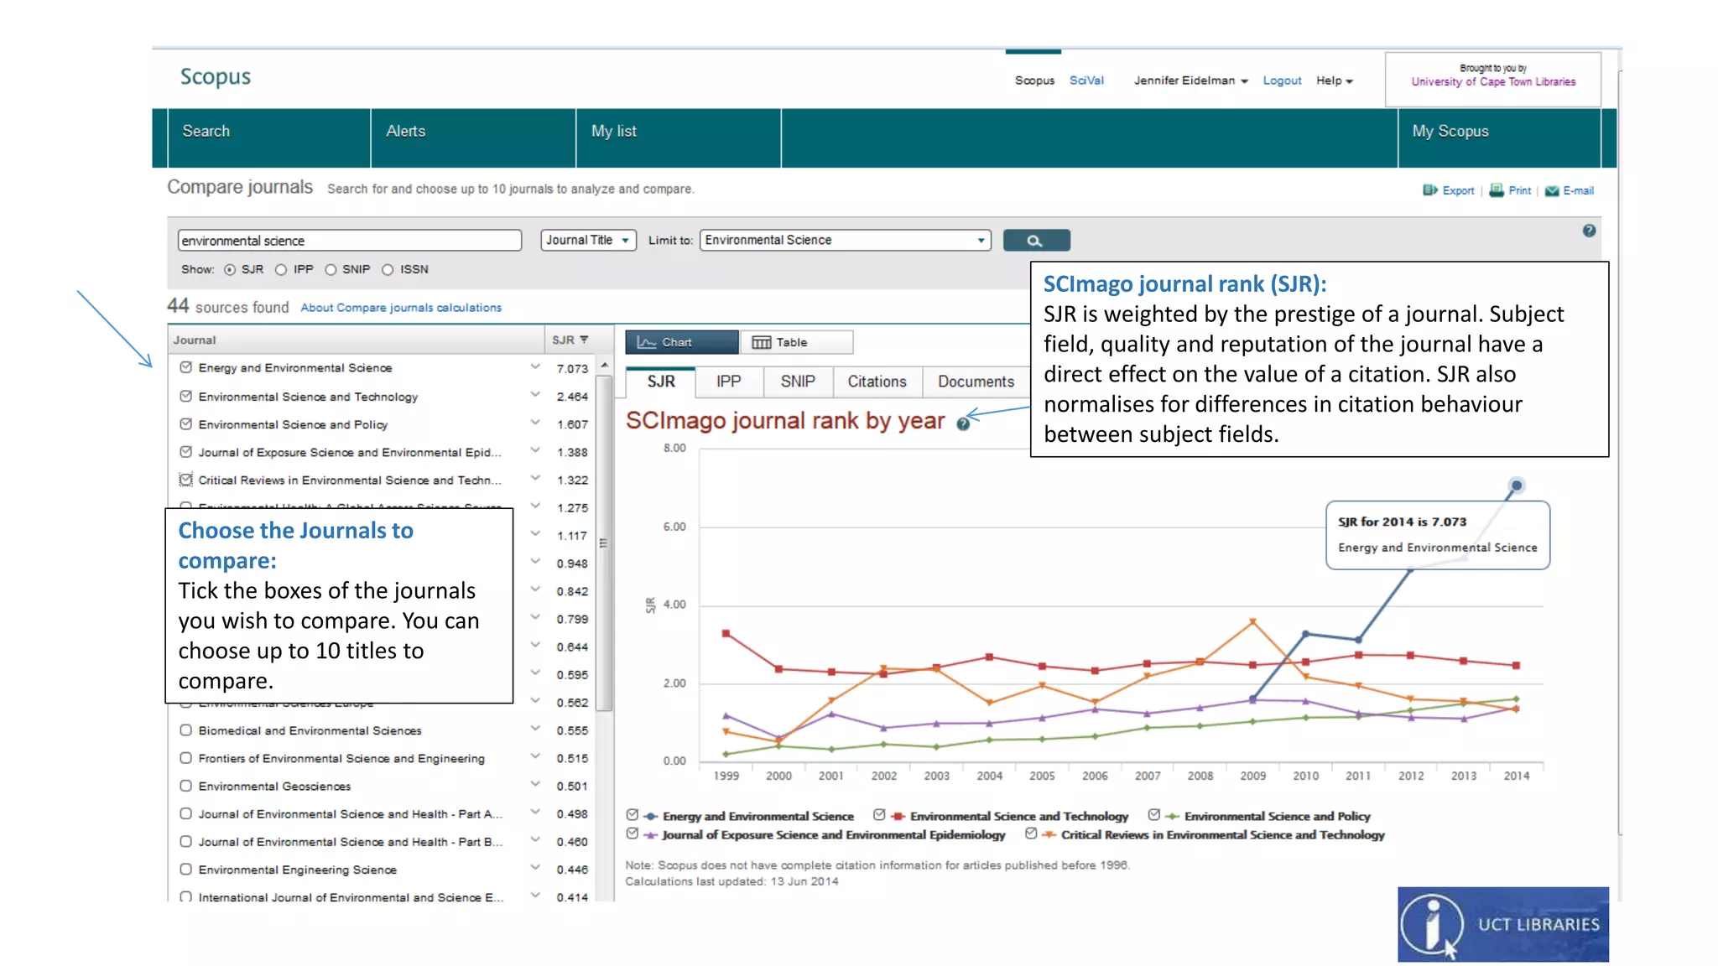The height and width of the screenshot is (966, 1718).
Task: Switch to the Citations chart tab
Action: point(877,382)
